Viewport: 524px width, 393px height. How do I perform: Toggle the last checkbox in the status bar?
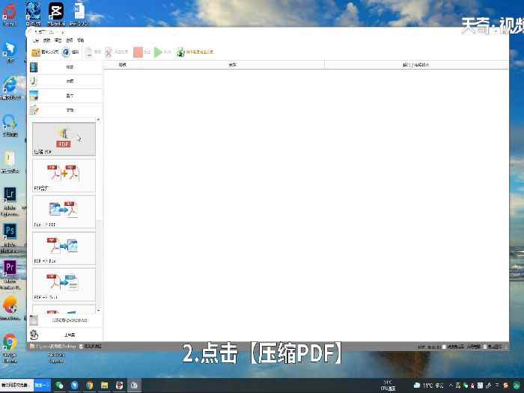(486, 347)
